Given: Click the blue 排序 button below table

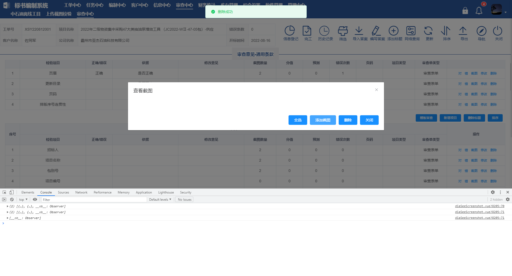Looking at the screenshot, I should click(495, 118).
